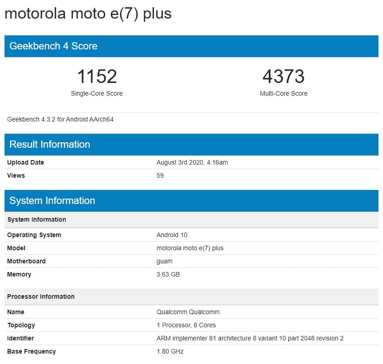Viewport: 383px width, 364px height.
Task: Click the Processor Information subheader
Action: pyautogui.click(x=191, y=297)
